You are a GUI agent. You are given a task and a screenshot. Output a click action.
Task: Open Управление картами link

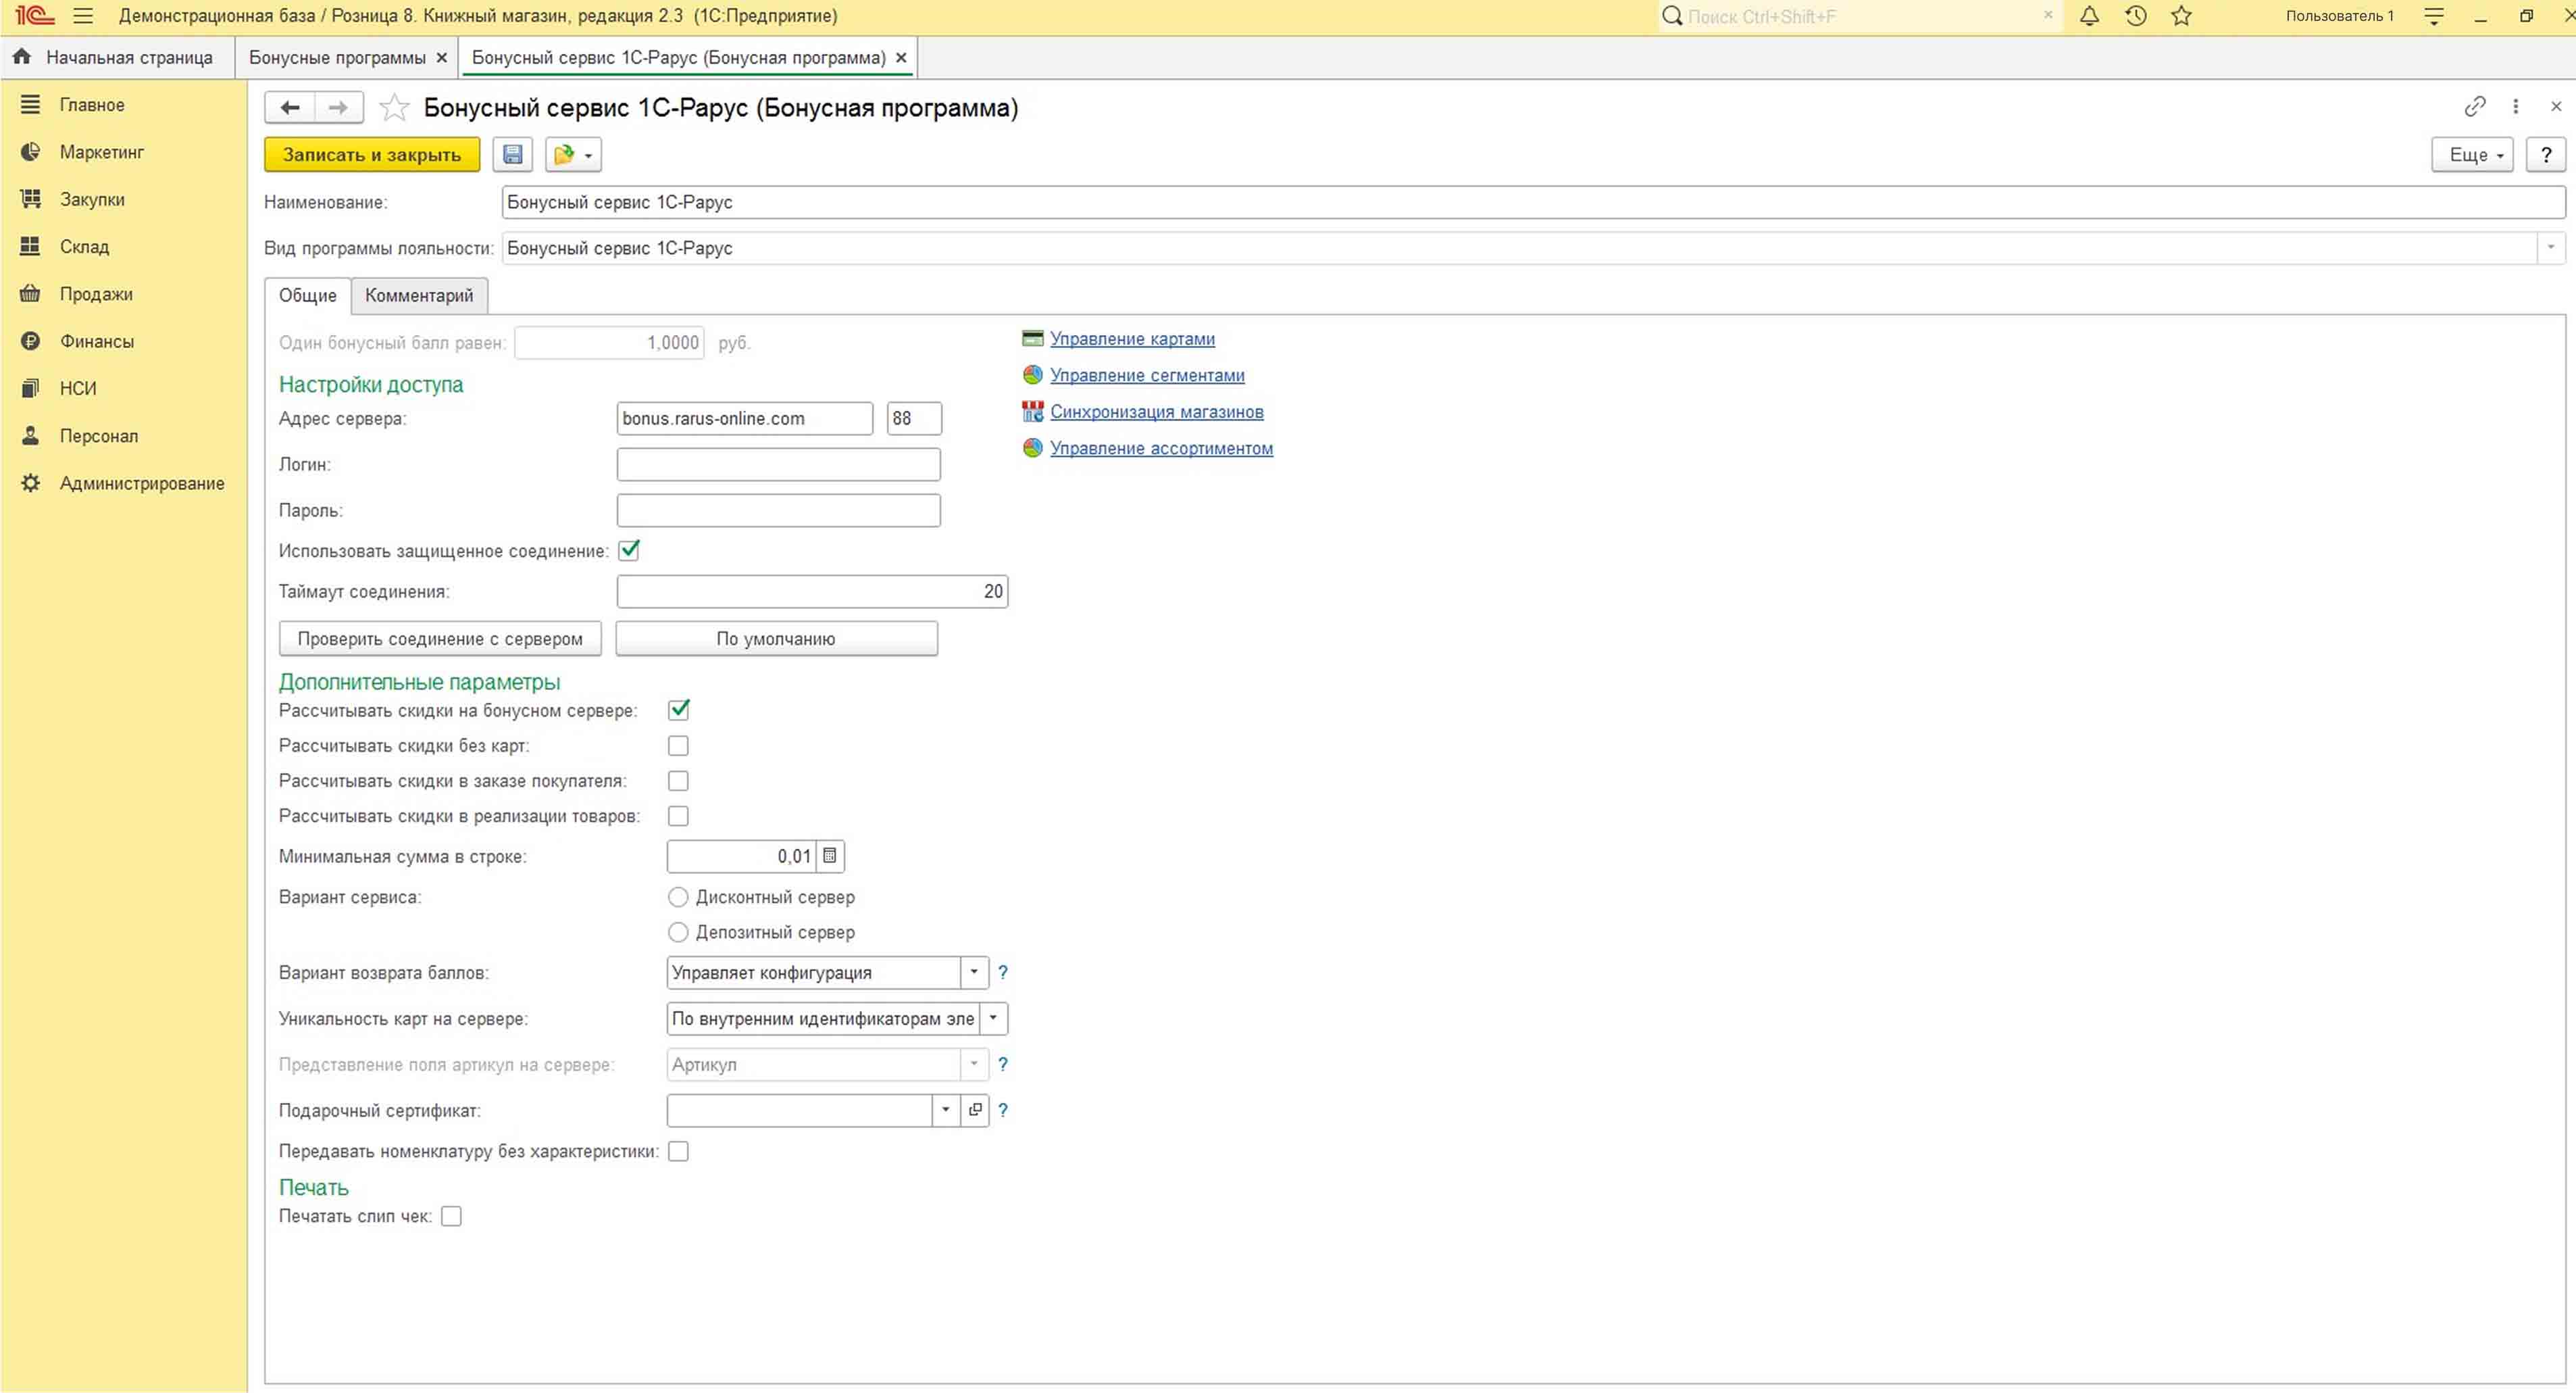[x=1132, y=338]
